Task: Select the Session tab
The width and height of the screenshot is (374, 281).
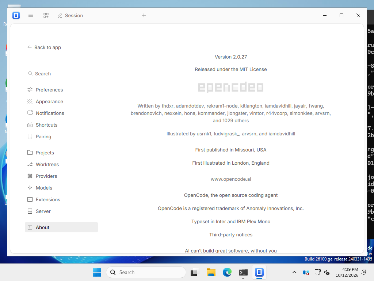Action: point(70,15)
